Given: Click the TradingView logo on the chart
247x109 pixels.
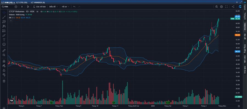Looking at the screenshot, I should point(12,101).
